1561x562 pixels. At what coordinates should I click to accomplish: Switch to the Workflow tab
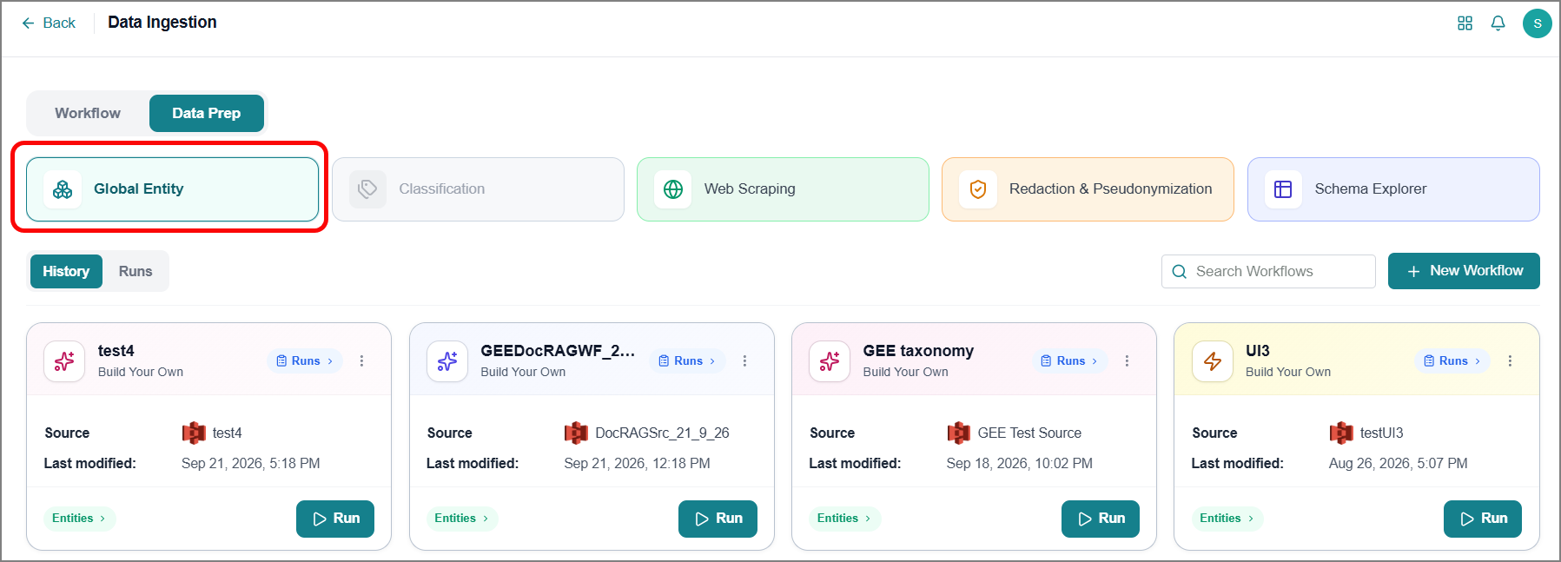pos(88,113)
